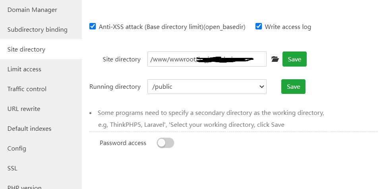
Task: Click the Site directory path field
Action: point(207,59)
